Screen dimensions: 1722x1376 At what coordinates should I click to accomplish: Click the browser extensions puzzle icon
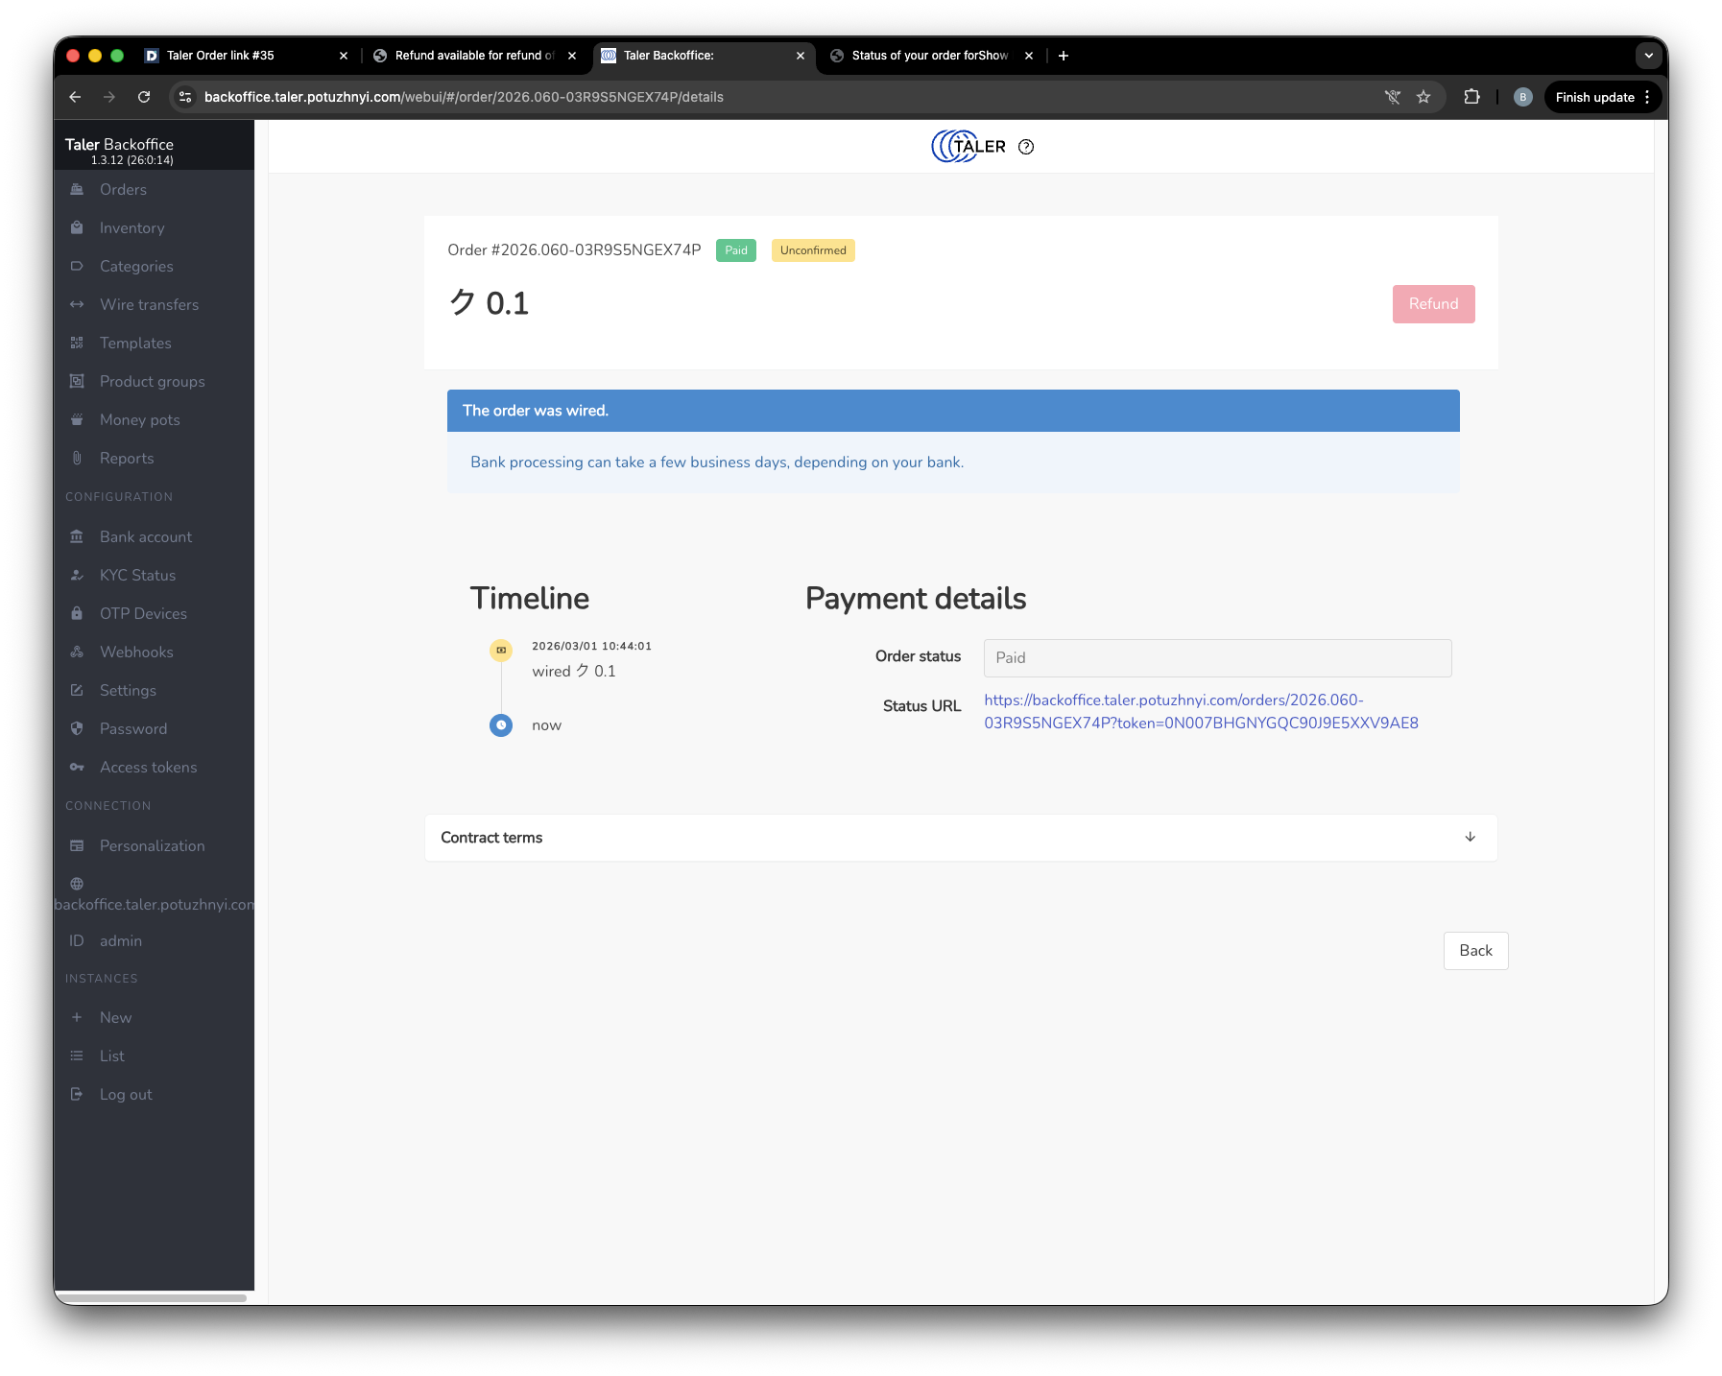pyautogui.click(x=1471, y=97)
